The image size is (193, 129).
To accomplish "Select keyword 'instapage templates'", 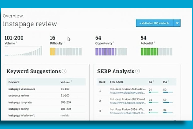I will coord(21,102).
